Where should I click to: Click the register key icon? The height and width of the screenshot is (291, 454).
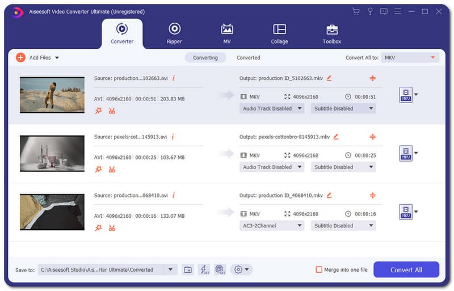[370, 11]
